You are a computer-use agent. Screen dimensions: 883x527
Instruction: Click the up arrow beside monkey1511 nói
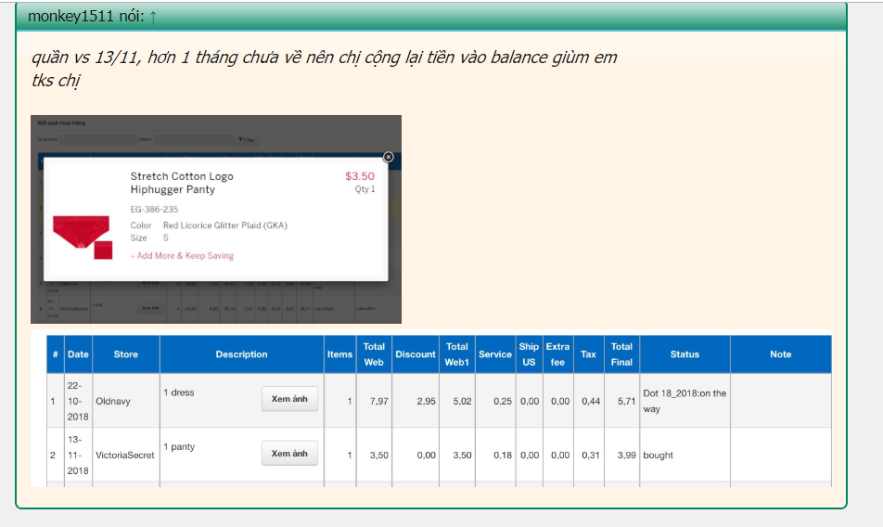(153, 17)
